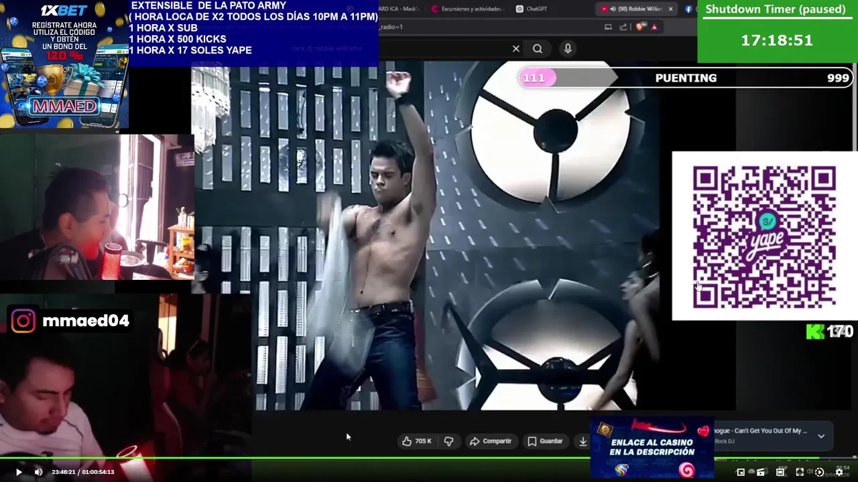
Task: Download the YouTube video
Action: 583,441
